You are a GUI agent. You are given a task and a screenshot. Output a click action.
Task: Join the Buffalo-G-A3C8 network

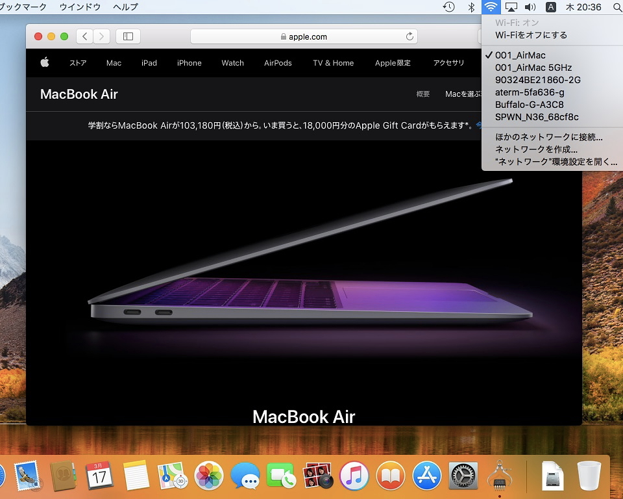[552, 105]
